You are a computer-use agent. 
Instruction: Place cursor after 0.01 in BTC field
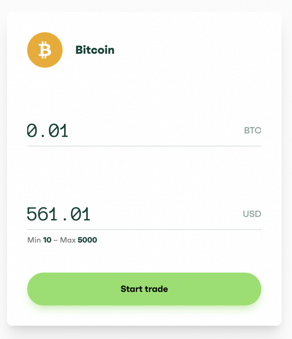tap(69, 130)
